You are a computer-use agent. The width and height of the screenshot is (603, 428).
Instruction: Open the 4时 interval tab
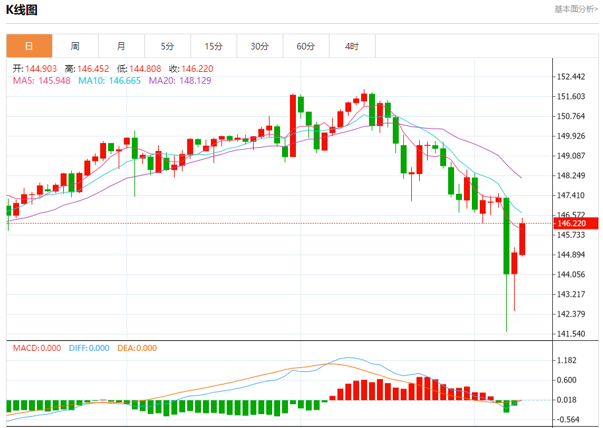pos(353,46)
